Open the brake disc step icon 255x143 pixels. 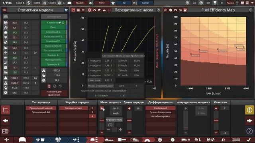click(x=173, y=139)
